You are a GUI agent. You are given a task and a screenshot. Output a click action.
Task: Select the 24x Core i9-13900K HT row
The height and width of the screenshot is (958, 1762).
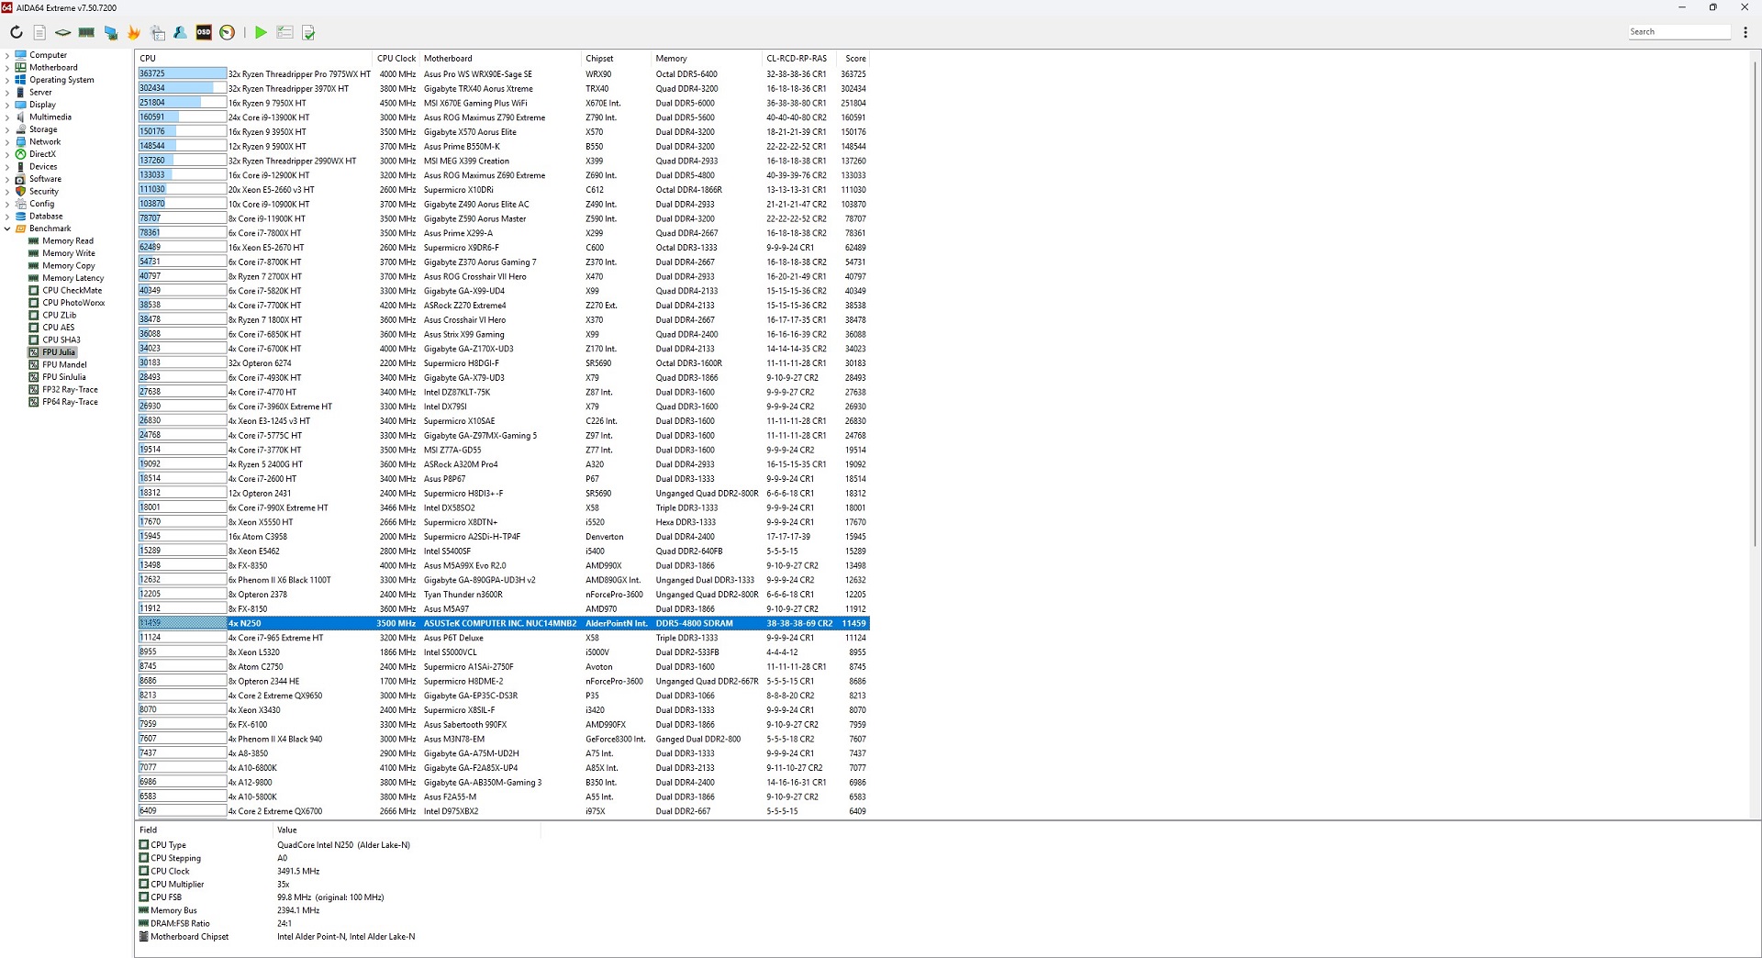(502, 117)
